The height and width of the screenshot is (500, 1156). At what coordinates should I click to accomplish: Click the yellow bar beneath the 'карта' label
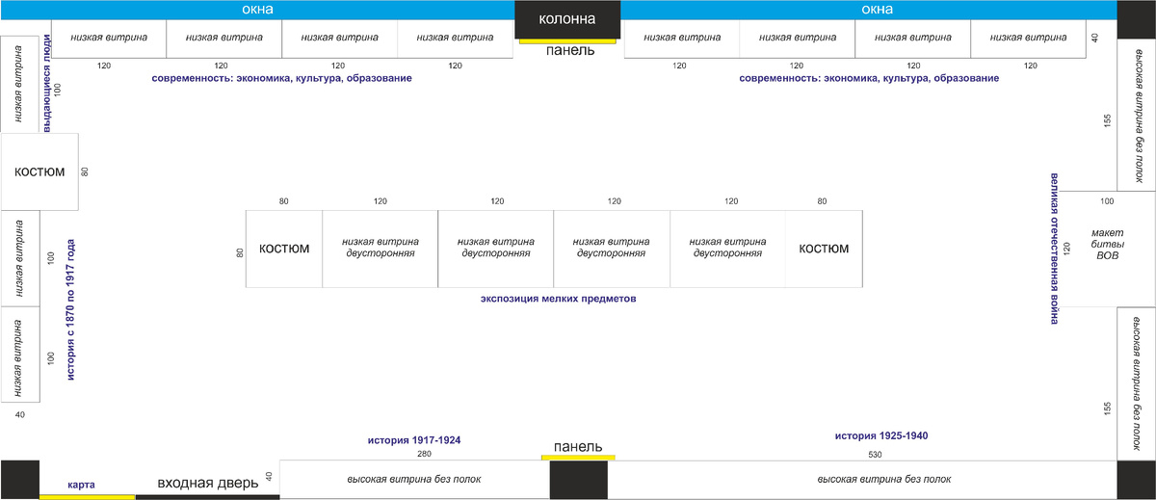pos(87,496)
